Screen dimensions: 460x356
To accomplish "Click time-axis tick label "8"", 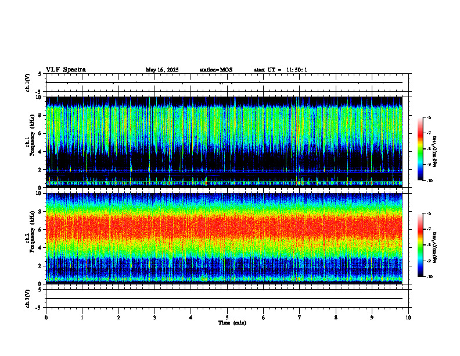I will coord(336,318).
